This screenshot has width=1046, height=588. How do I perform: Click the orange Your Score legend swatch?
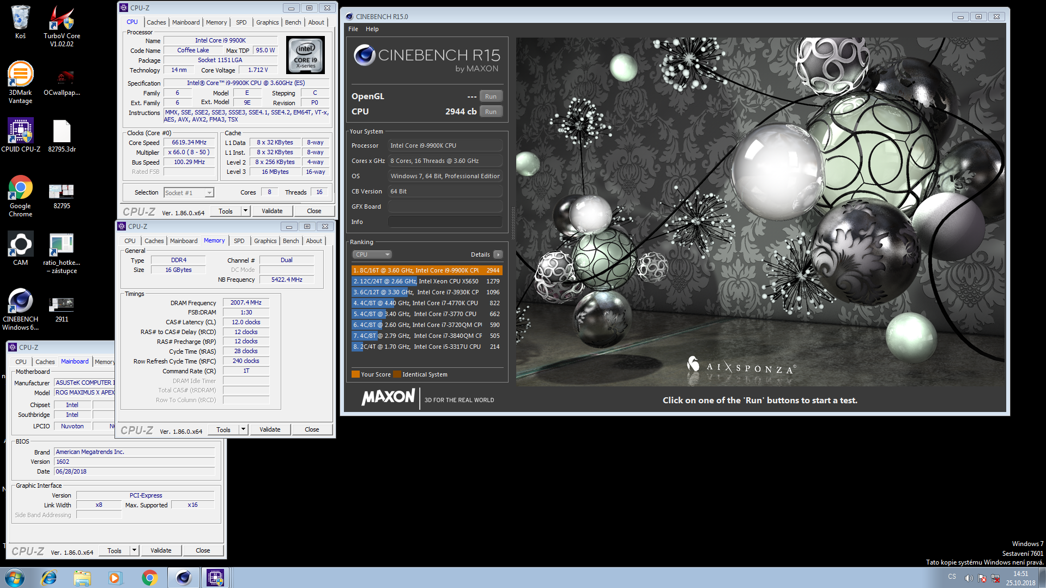(355, 374)
